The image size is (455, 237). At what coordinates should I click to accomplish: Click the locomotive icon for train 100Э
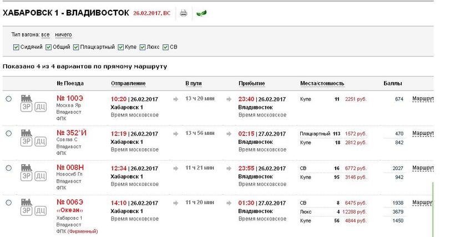point(26,98)
